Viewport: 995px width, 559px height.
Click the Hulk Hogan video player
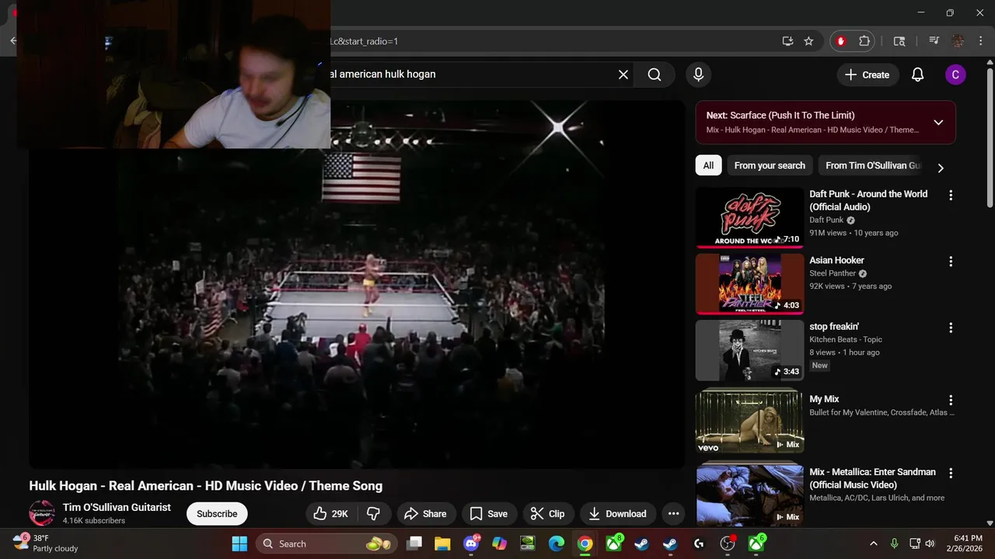(357, 284)
